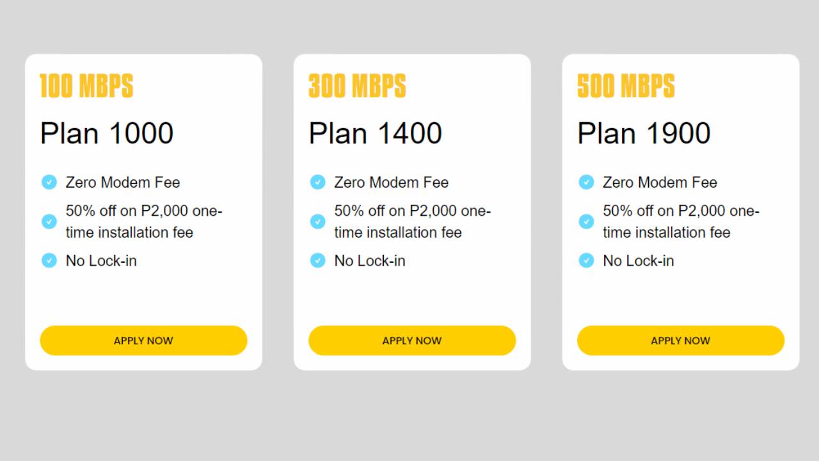Click No Lock-in checkmark in Plan 1400
819x461 pixels.
(318, 261)
